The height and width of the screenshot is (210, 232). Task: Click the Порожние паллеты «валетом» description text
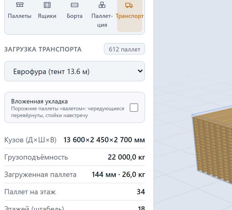click(x=67, y=112)
